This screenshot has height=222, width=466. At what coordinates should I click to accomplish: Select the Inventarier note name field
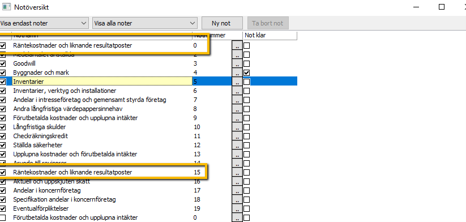(102, 82)
